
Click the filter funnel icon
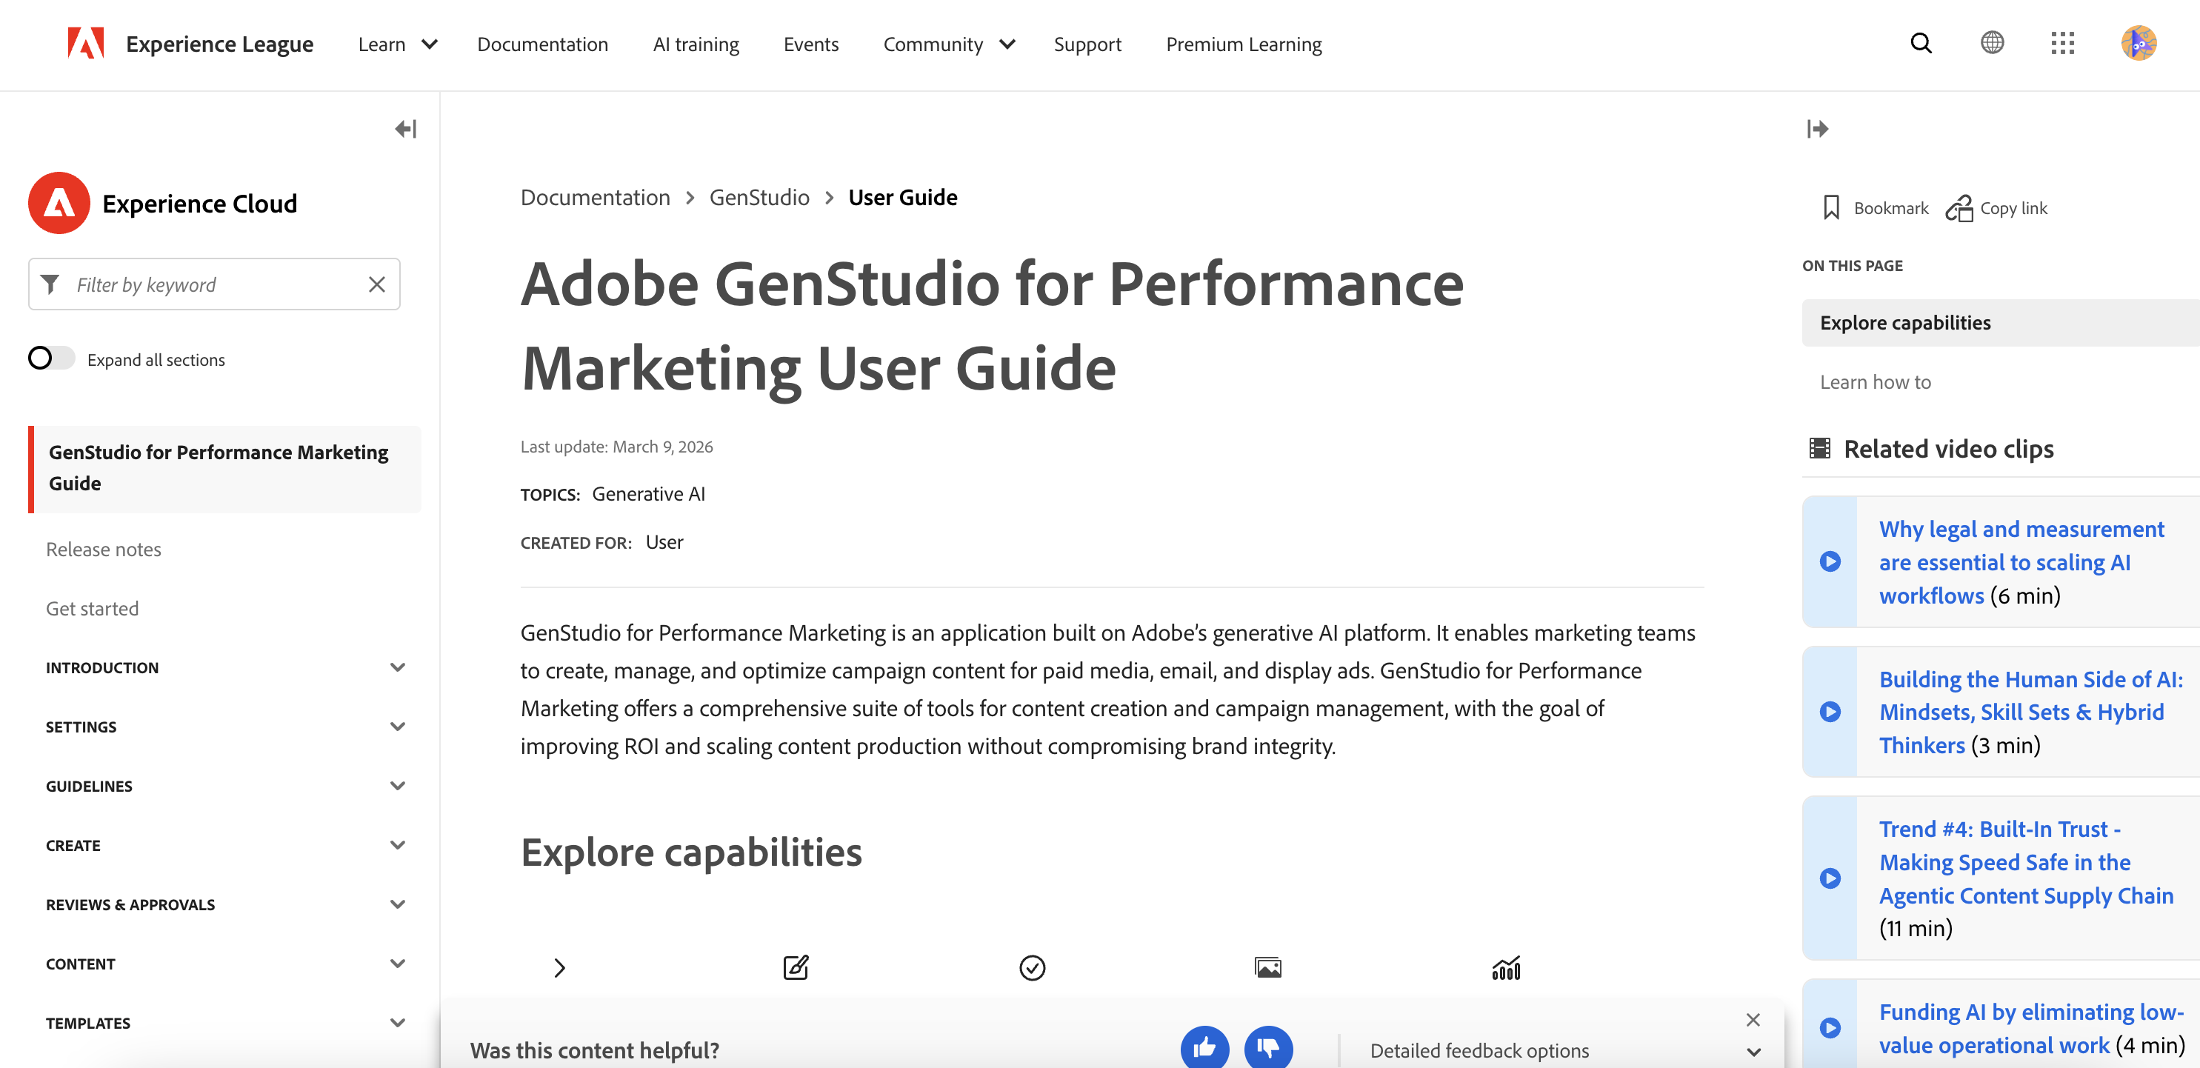50,284
